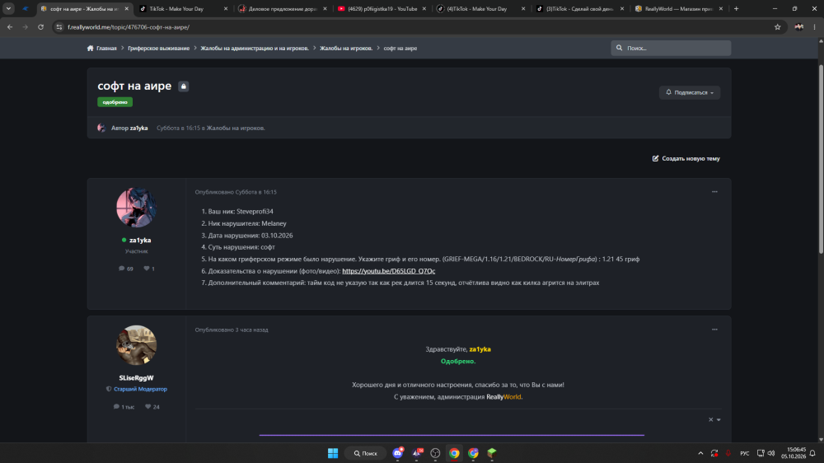Reload the page with refresh icon
Viewport: 824px width, 463px height.
click(x=40, y=27)
